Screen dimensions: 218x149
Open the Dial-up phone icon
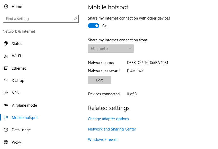tap(6, 80)
